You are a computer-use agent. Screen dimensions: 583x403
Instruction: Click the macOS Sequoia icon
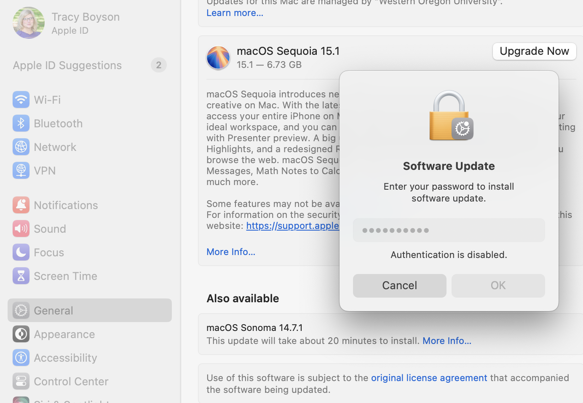[x=218, y=57]
